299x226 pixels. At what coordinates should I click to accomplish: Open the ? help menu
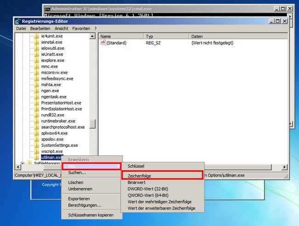pos(96,29)
